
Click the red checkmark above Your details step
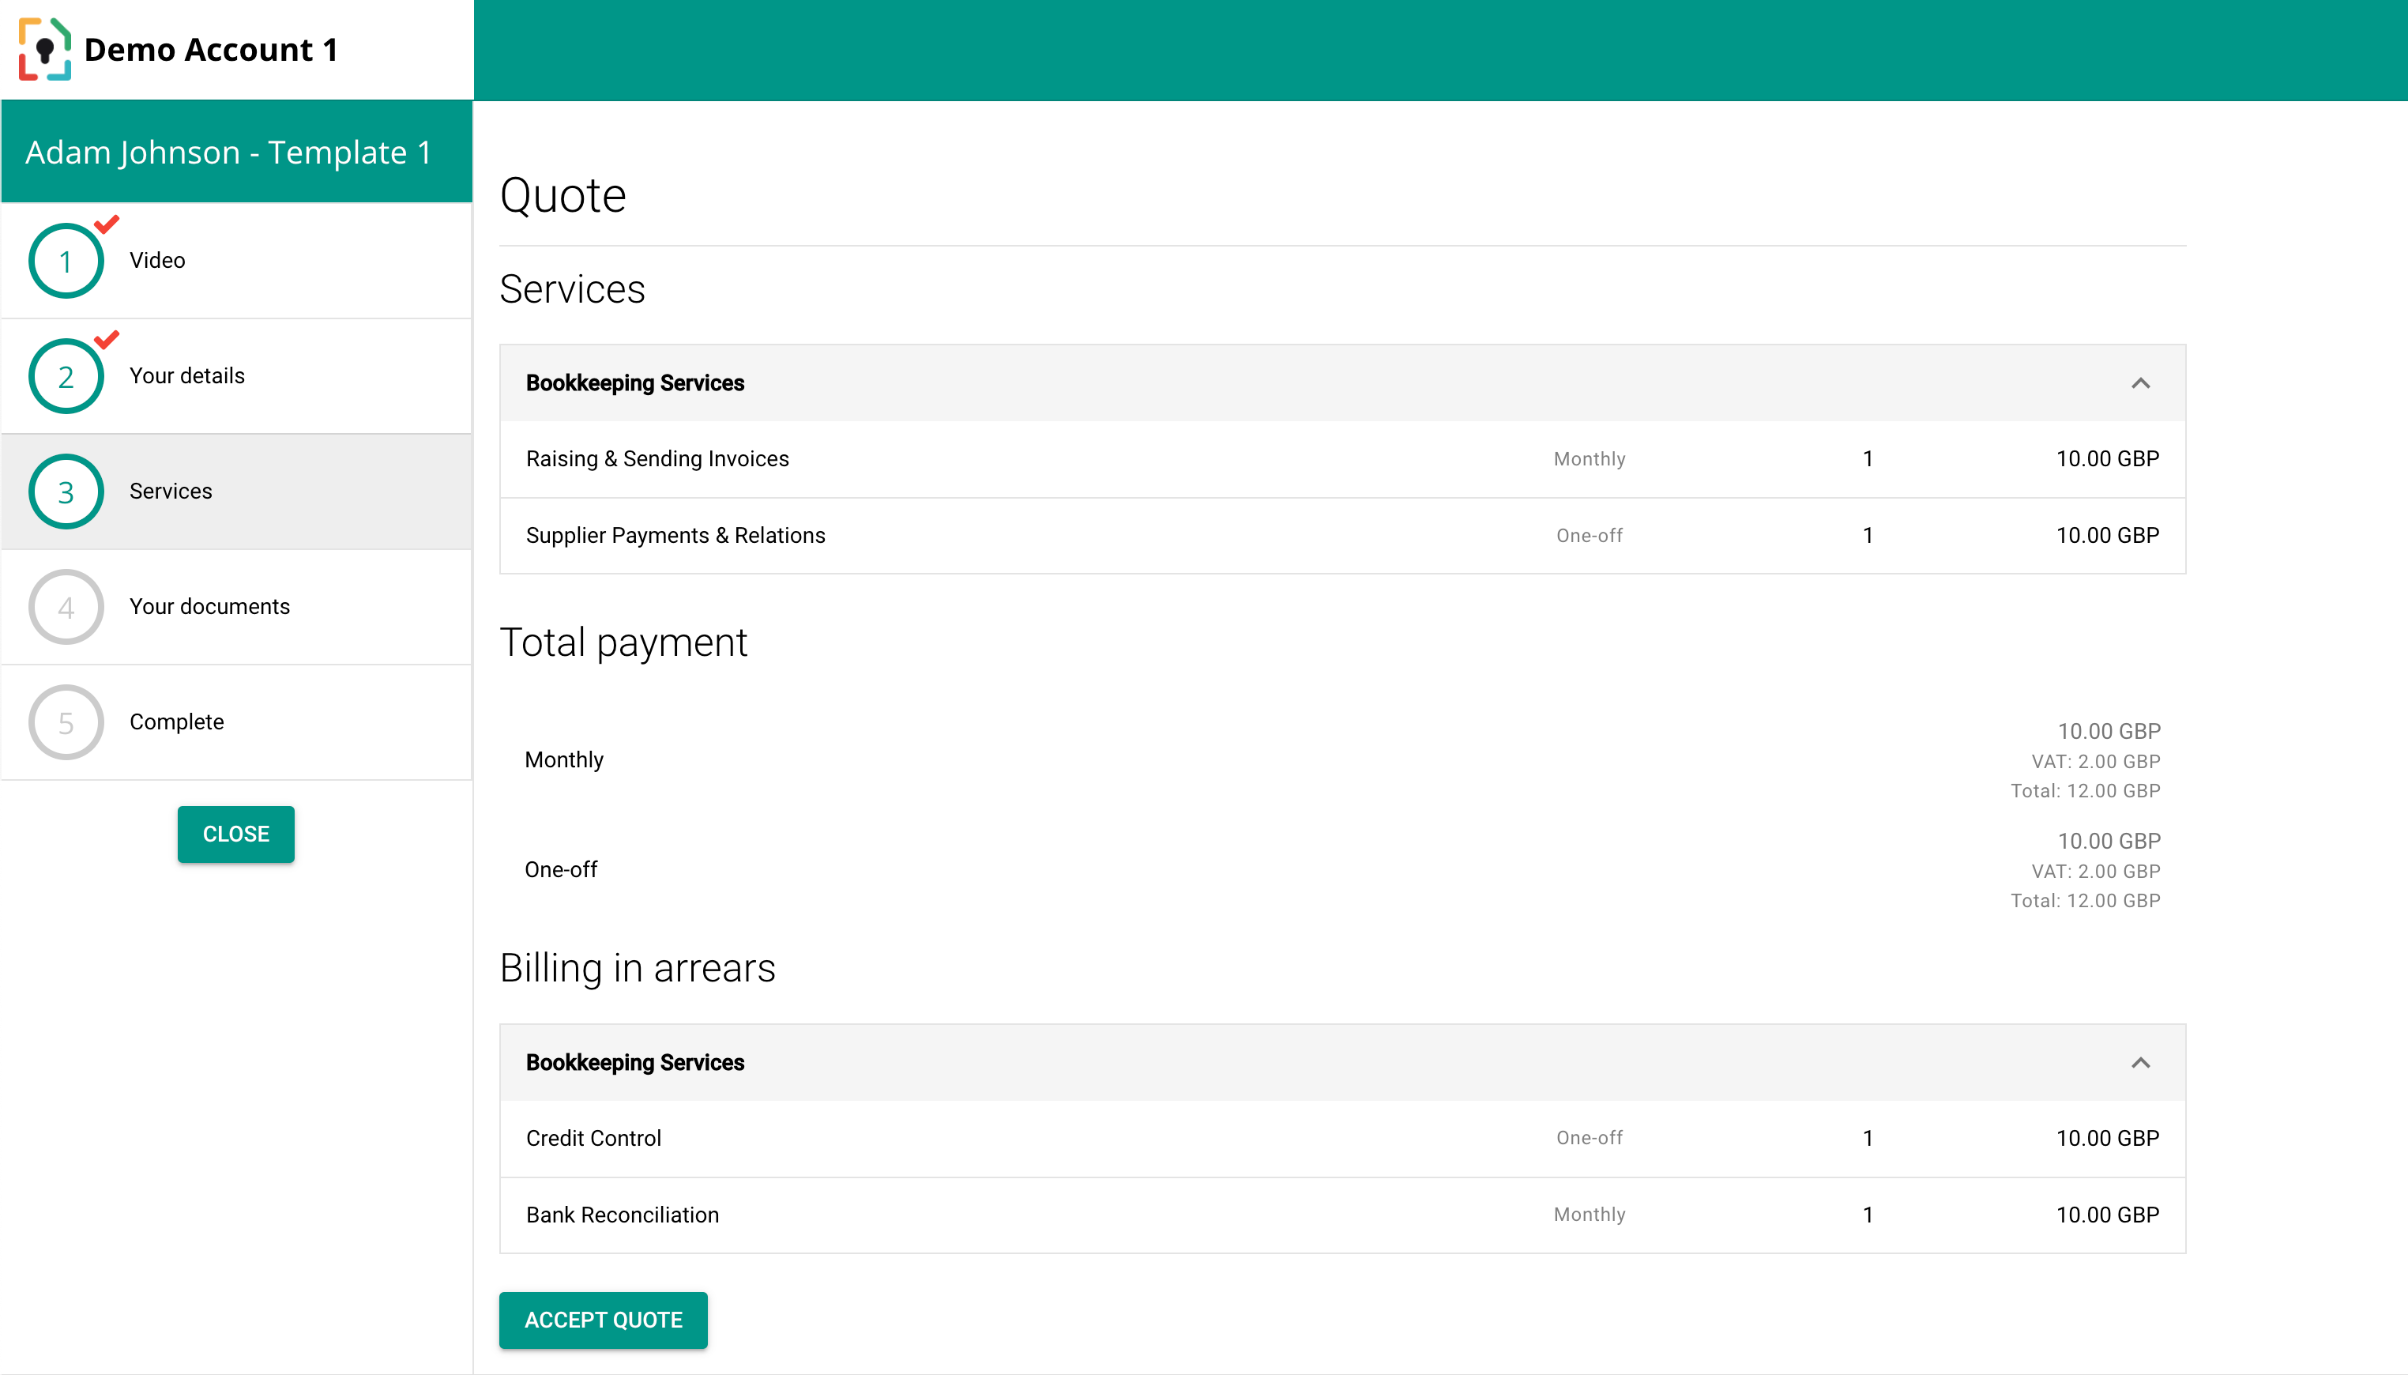pyautogui.click(x=106, y=340)
